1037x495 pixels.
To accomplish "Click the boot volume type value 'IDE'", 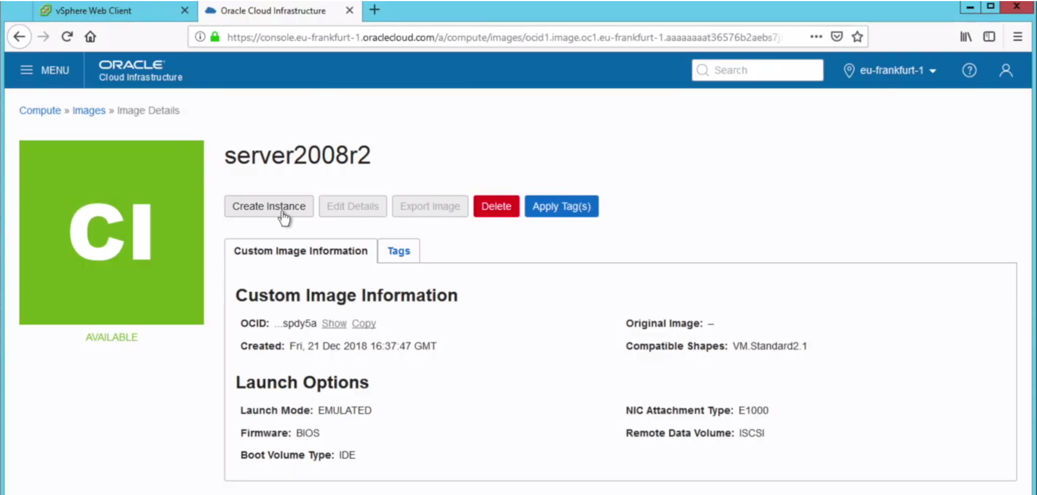I will pyautogui.click(x=347, y=455).
